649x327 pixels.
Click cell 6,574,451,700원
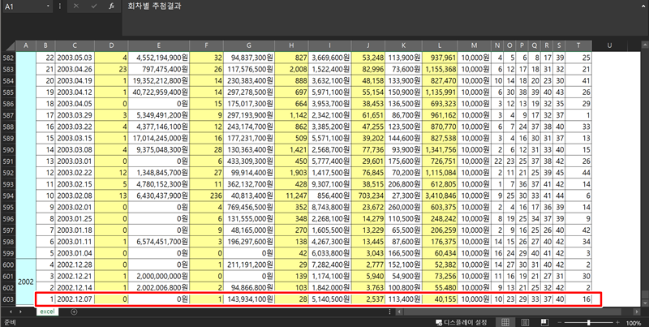tap(159, 241)
